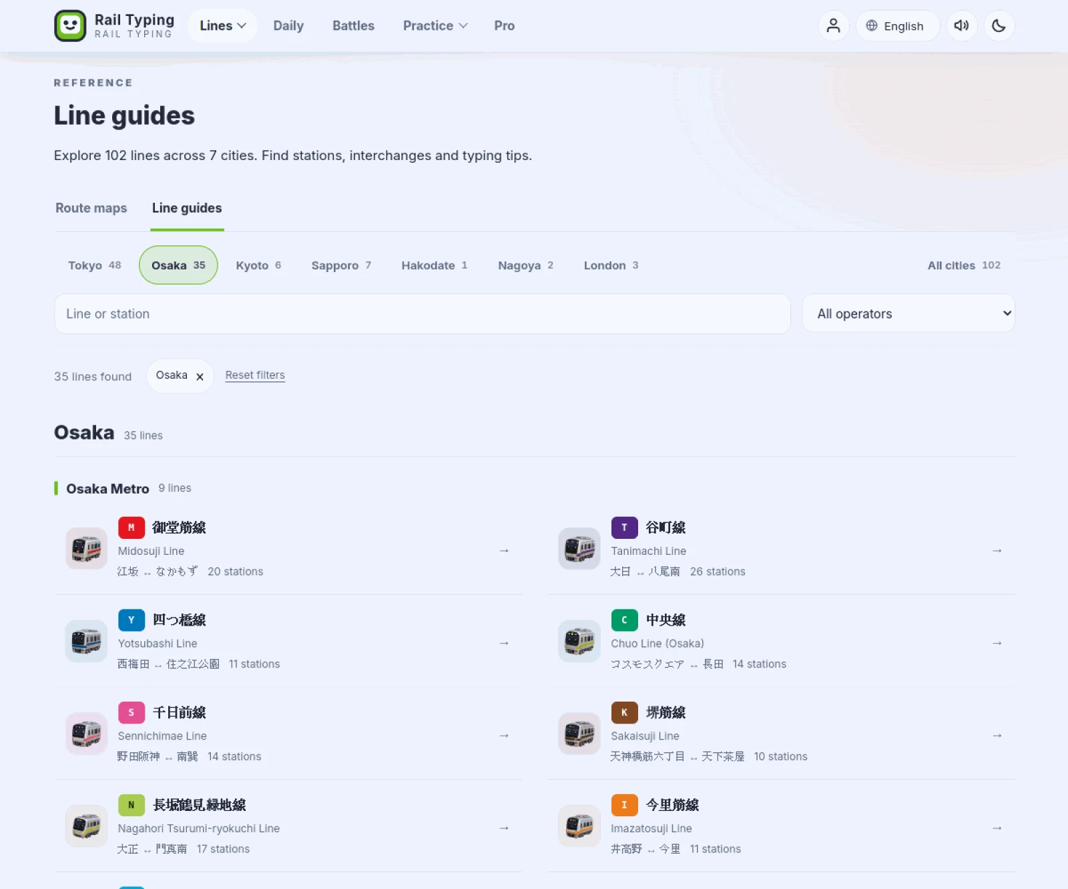Open Yotsubashi Line via its arrow

[x=504, y=644]
